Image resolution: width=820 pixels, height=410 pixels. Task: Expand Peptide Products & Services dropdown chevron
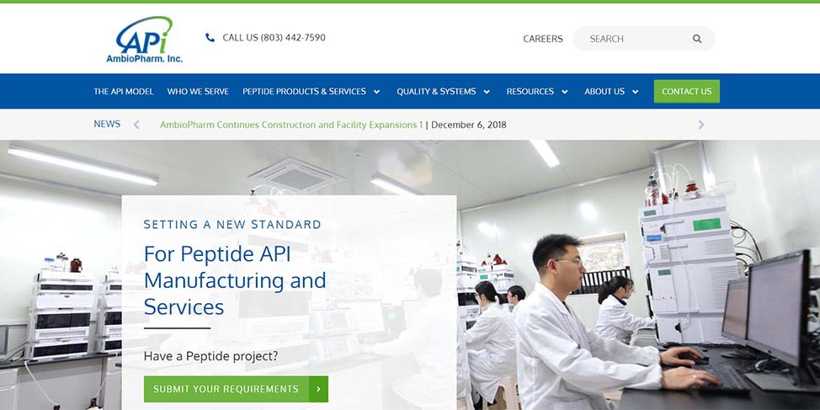pyautogui.click(x=376, y=92)
